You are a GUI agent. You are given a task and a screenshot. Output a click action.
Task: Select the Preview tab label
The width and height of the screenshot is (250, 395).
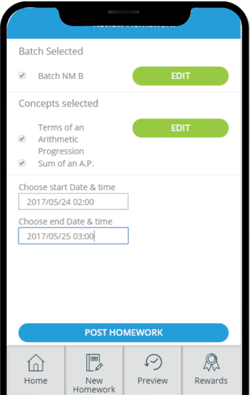point(152,381)
